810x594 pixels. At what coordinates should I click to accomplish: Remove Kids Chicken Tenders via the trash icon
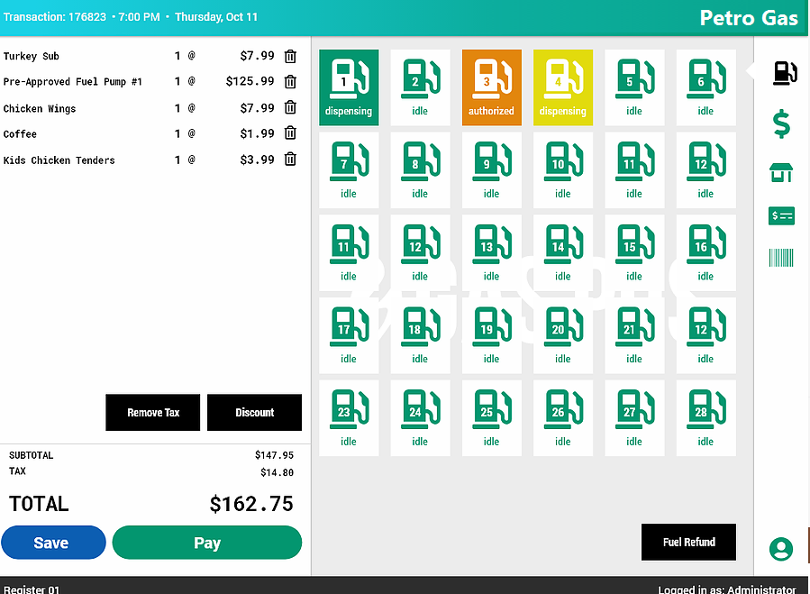pyautogui.click(x=290, y=160)
